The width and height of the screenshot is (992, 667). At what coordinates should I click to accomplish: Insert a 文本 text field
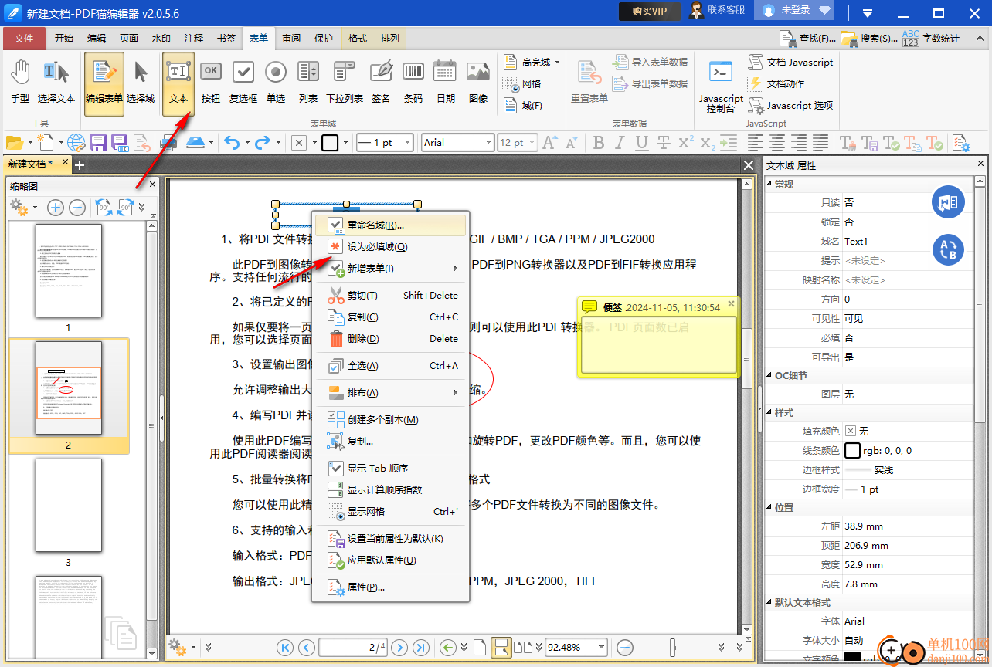coord(178,83)
